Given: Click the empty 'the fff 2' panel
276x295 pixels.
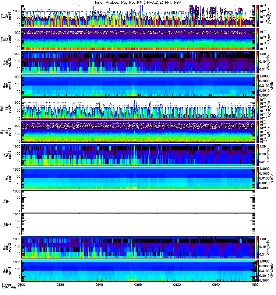Looking at the screenshot, I should 138,224.
